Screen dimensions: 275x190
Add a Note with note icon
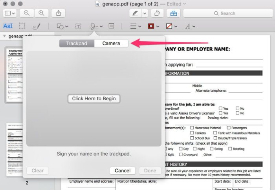coord(111,26)
